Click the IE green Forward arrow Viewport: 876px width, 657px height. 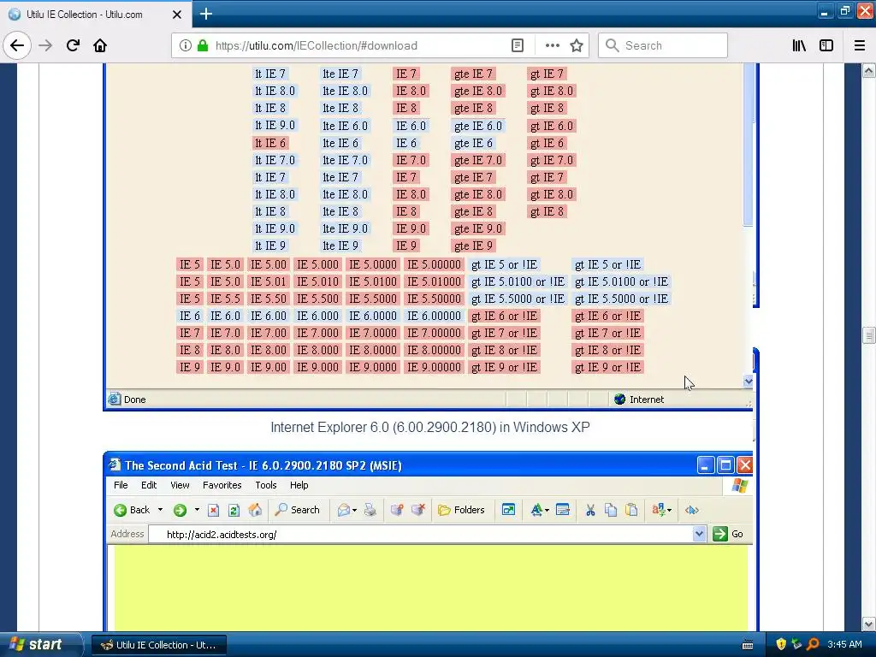[x=180, y=510]
